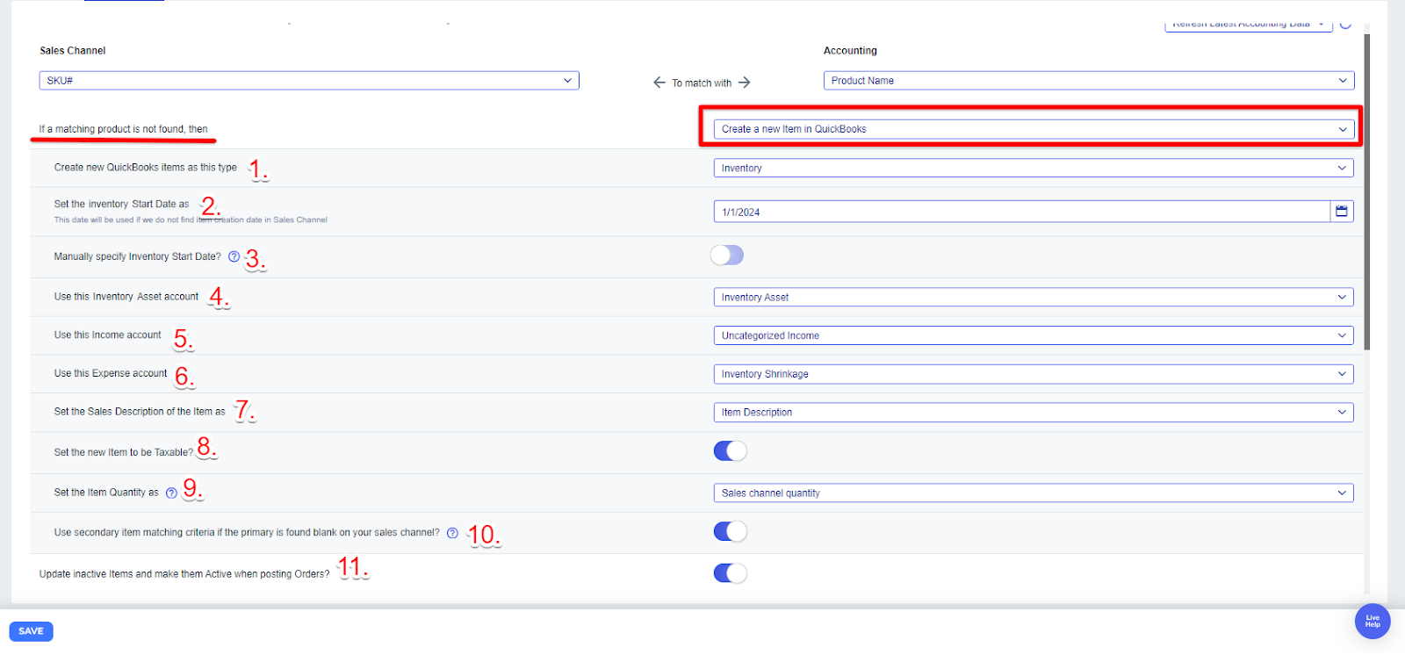Click the 1/1/2024 date input field

1022,212
